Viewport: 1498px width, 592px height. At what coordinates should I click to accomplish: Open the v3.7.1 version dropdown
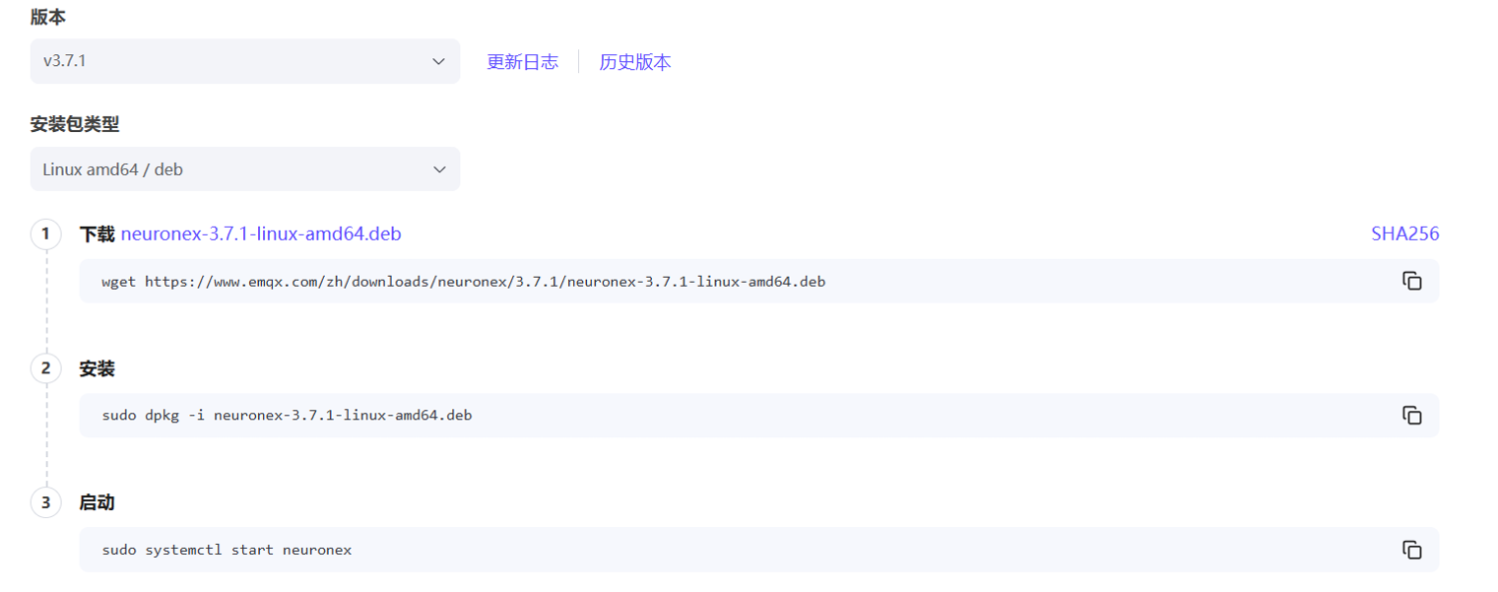227,61
